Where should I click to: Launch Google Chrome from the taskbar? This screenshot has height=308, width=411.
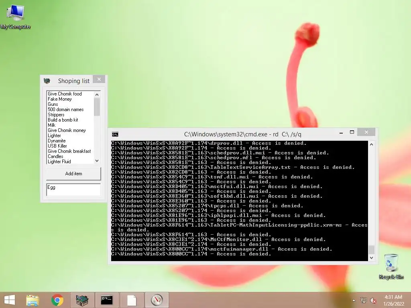pos(57,300)
